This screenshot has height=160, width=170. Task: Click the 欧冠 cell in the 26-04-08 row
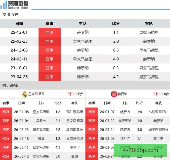[6, 112]
